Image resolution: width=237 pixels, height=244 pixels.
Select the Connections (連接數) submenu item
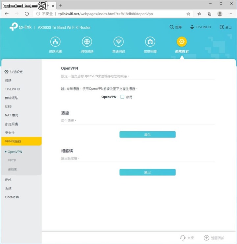[x=13, y=169]
